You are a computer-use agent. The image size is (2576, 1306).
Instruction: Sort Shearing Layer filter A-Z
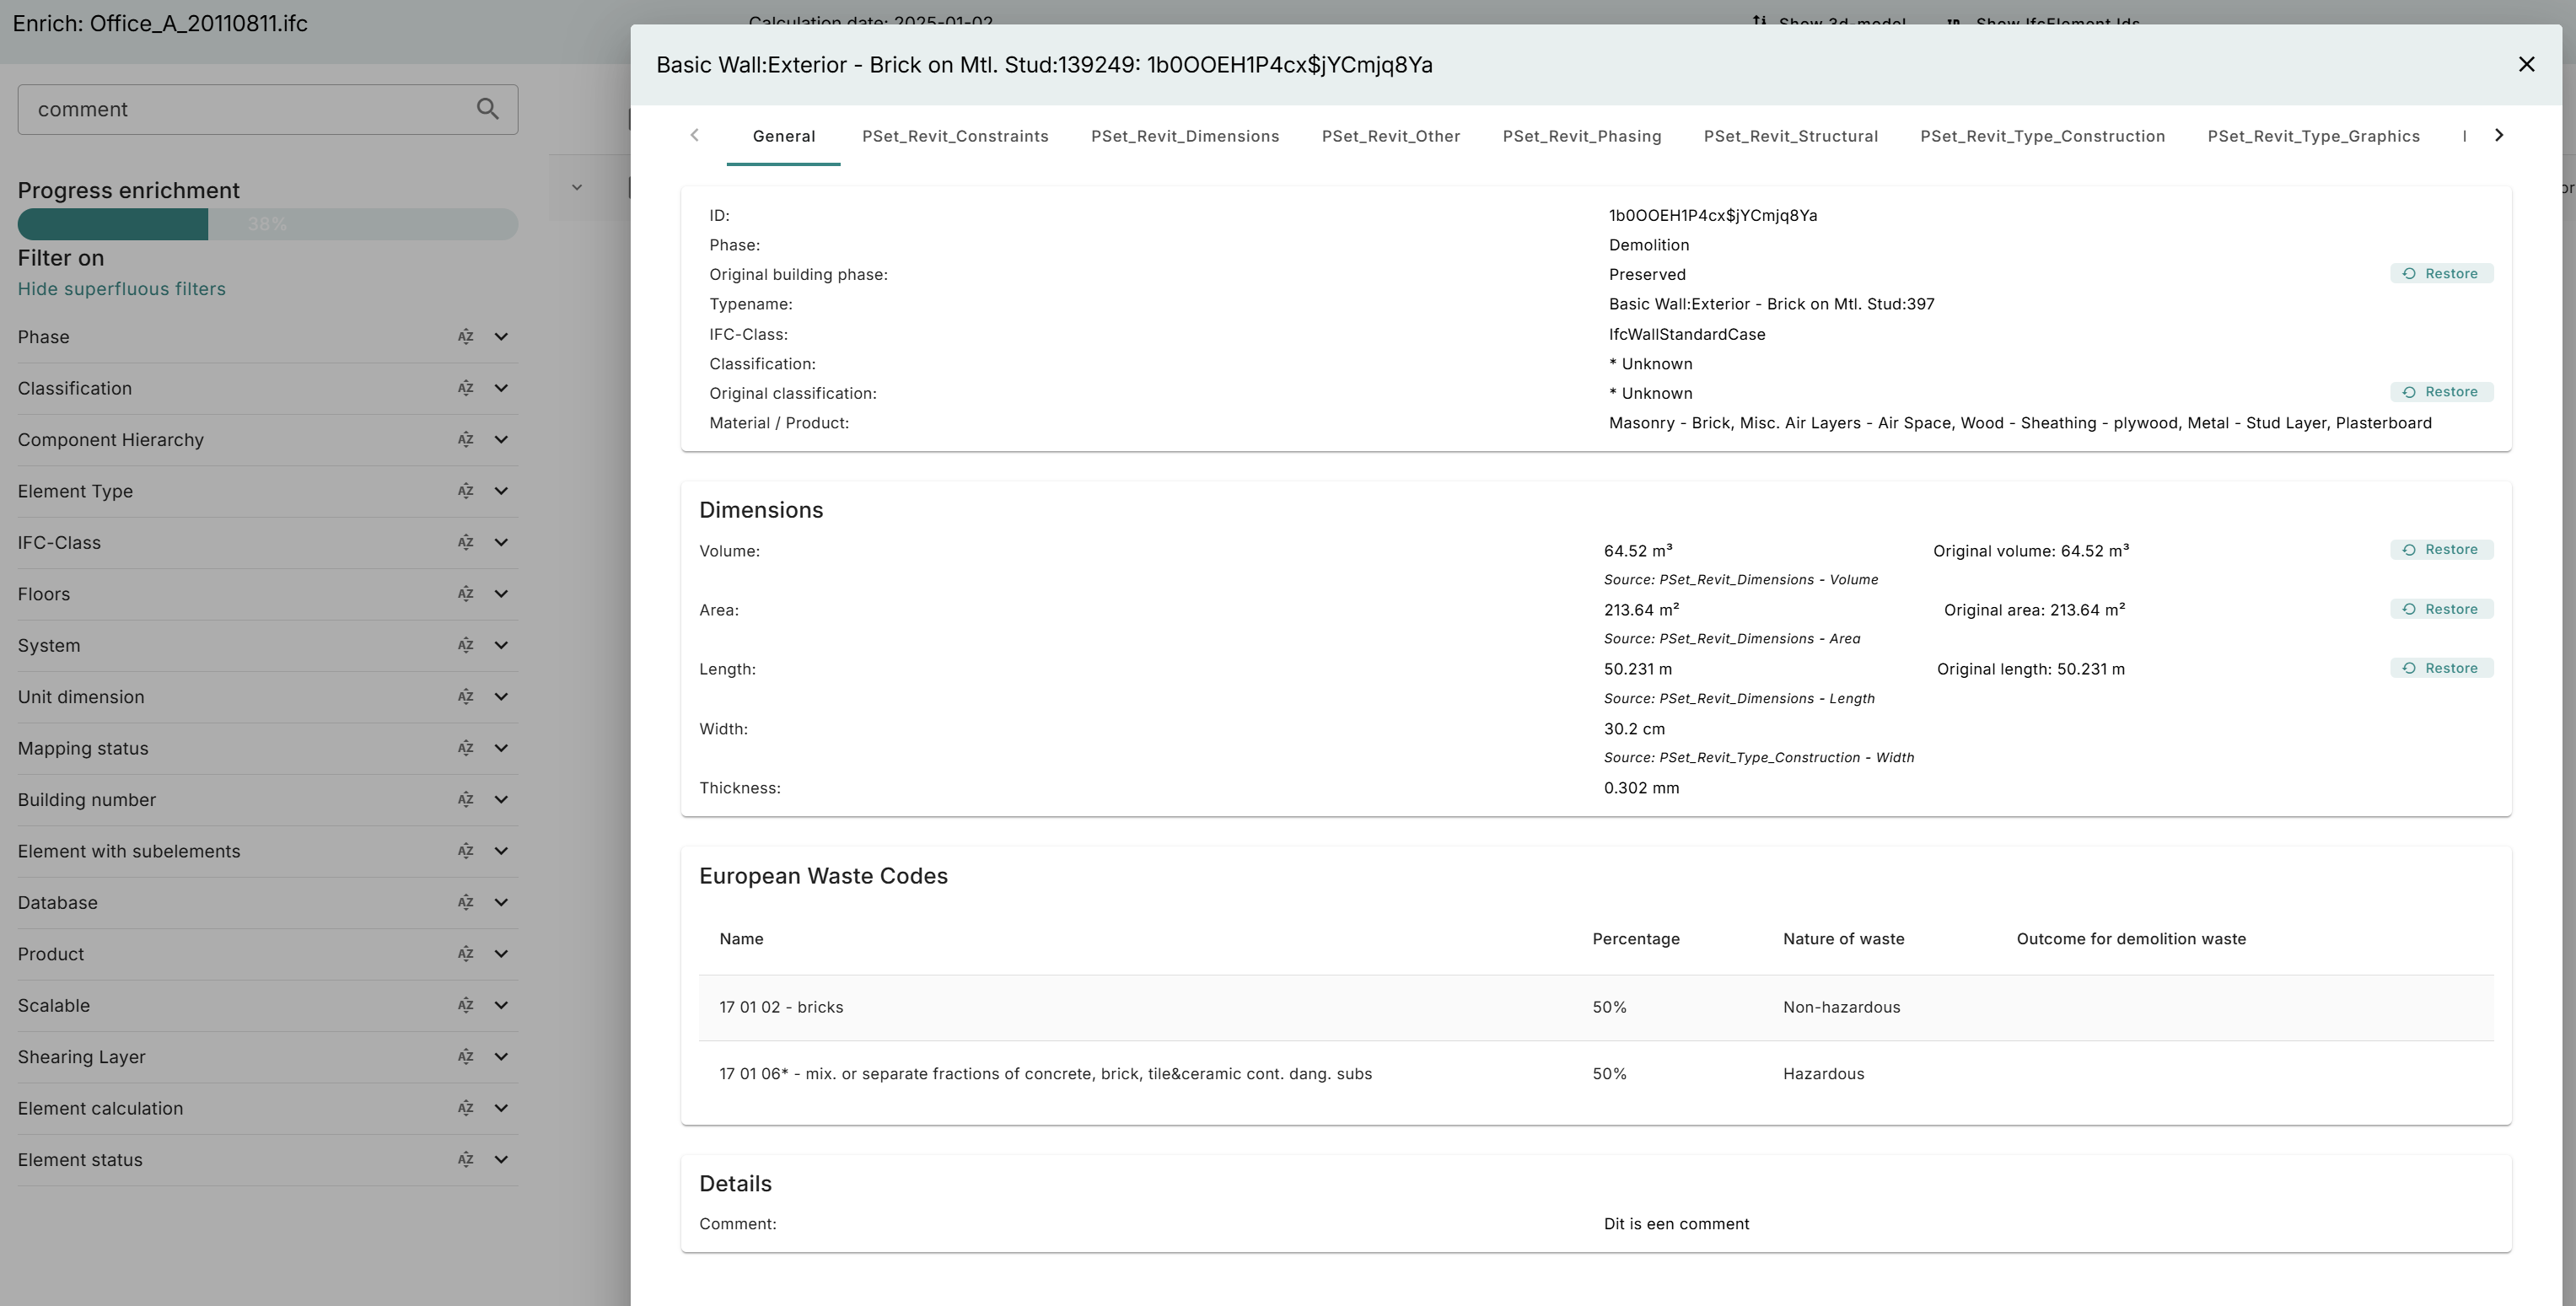pyautogui.click(x=465, y=1057)
